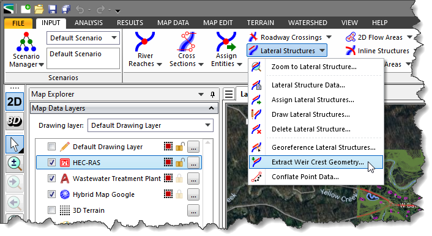Open Map Explorer panel options arrow
The height and width of the screenshot is (236, 432).
click(x=201, y=94)
